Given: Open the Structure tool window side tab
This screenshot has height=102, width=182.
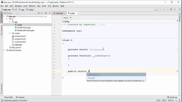Looking at the screenshot, I should coord(1,31).
